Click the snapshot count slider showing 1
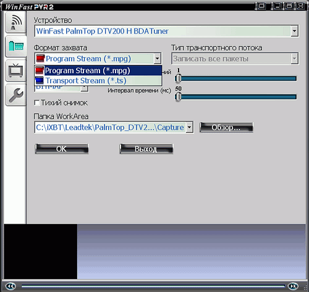Viewport: 309px width, 292px height. pos(236,79)
